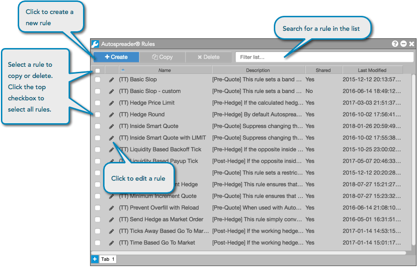Sort by the Name column header

point(165,70)
